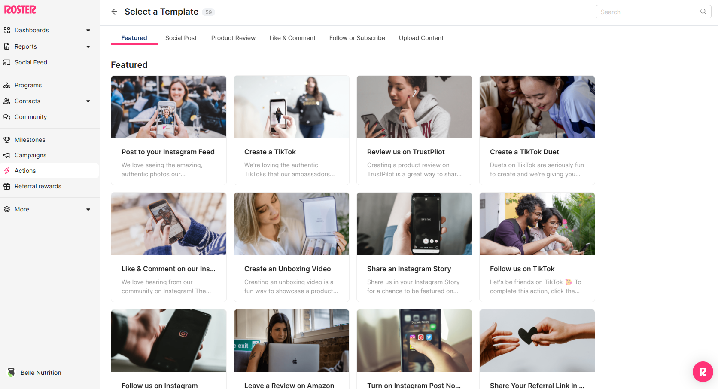Expand the Contacts dropdown arrow
This screenshot has height=389, width=718.
(x=88, y=101)
